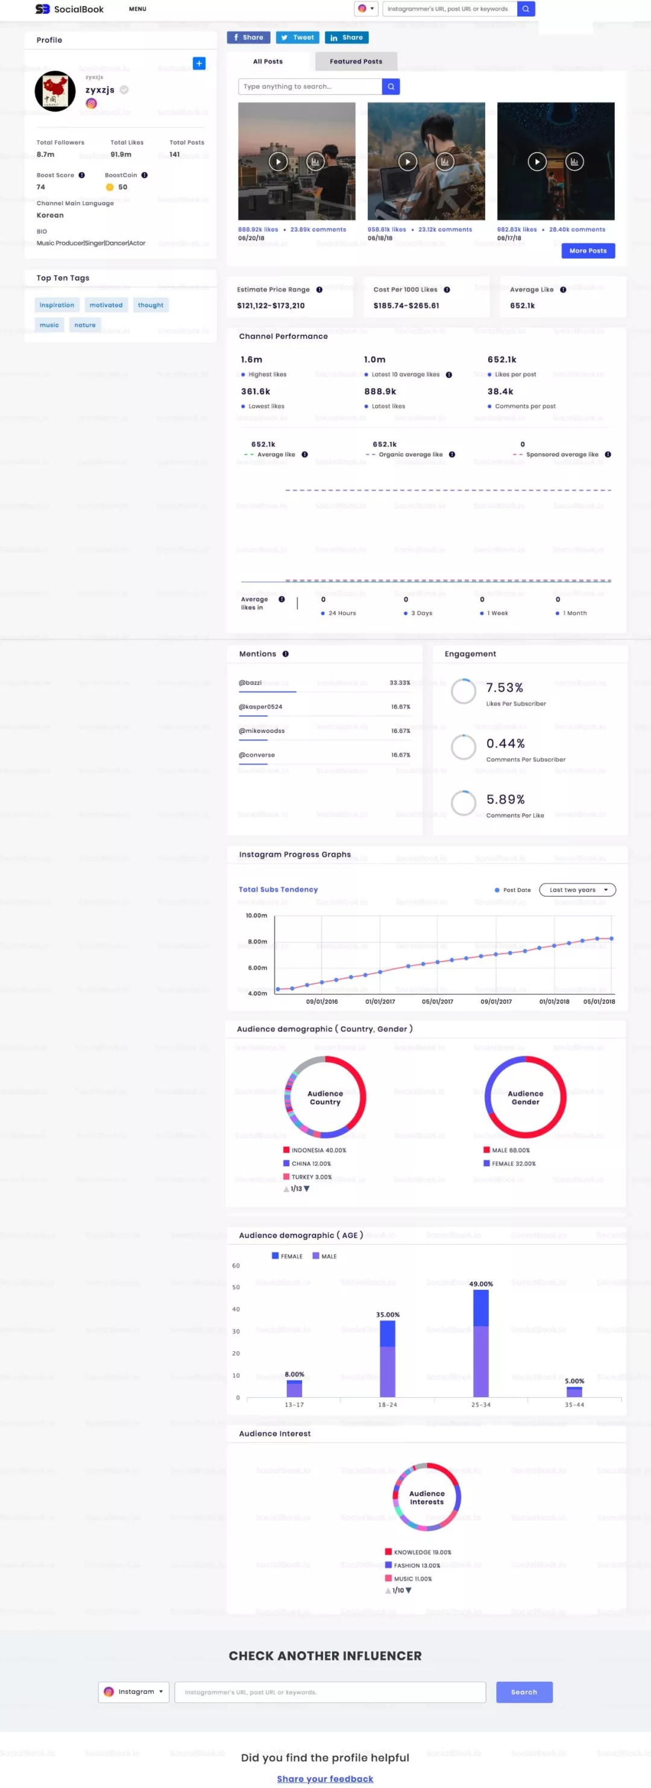The image size is (651, 1788).
Task: Play the 06/18/18 post video
Action: 407,162
